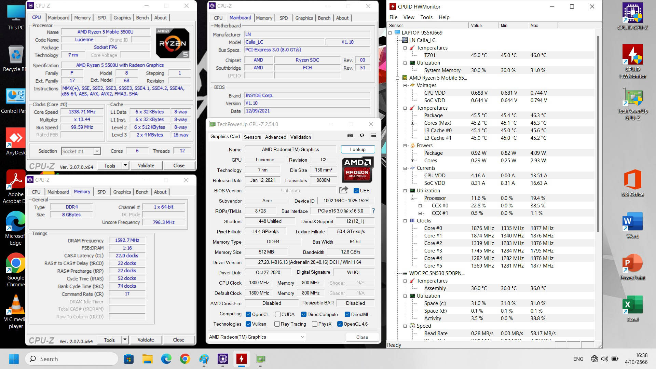This screenshot has height=369, width=656.
Task: Click GPU-Z refresh icon
Action: pos(362,136)
